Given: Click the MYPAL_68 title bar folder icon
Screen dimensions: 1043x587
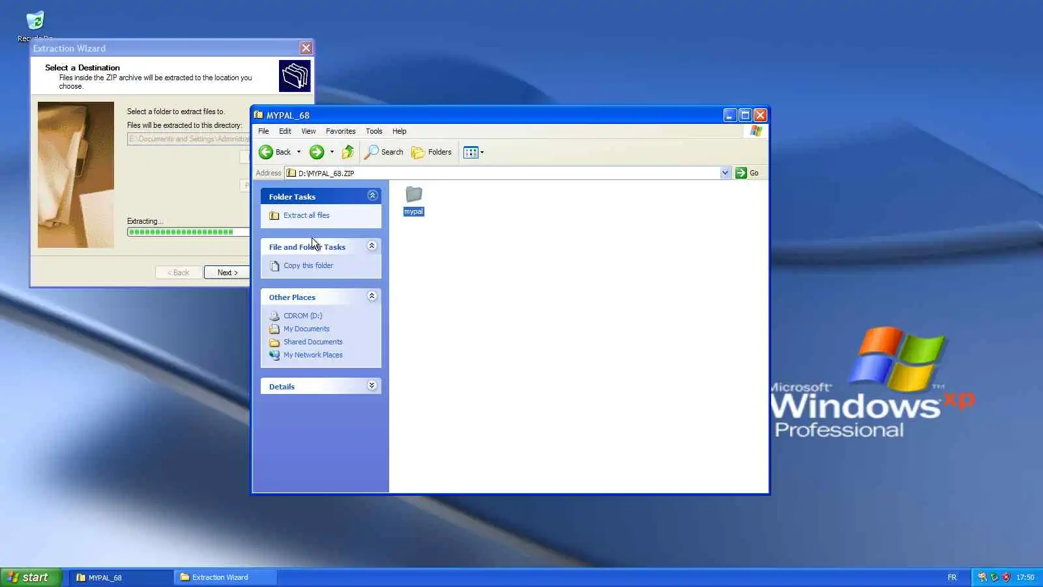Looking at the screenshot, I should pyautogui.click(x=259, y=115).
